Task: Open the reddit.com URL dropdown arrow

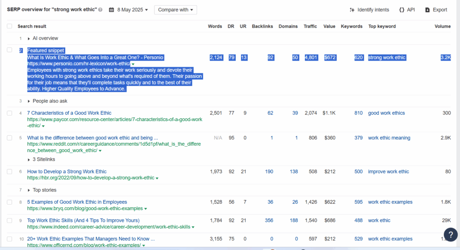Action: pos(100,151)
